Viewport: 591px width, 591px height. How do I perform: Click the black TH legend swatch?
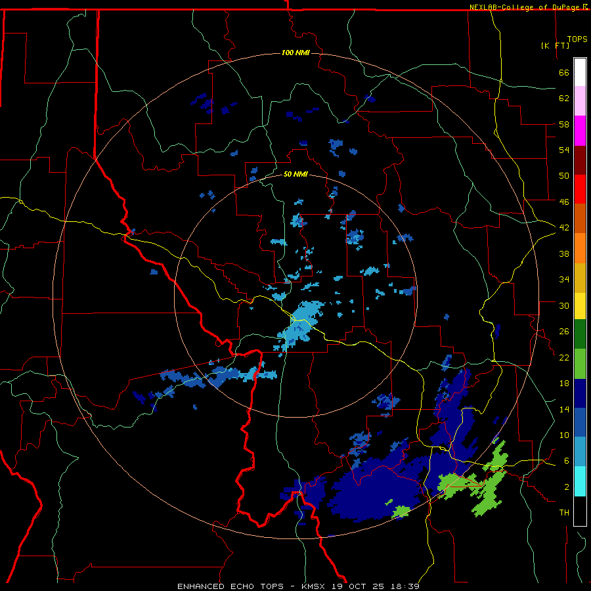pyautogui.click(x=580, y=511)
